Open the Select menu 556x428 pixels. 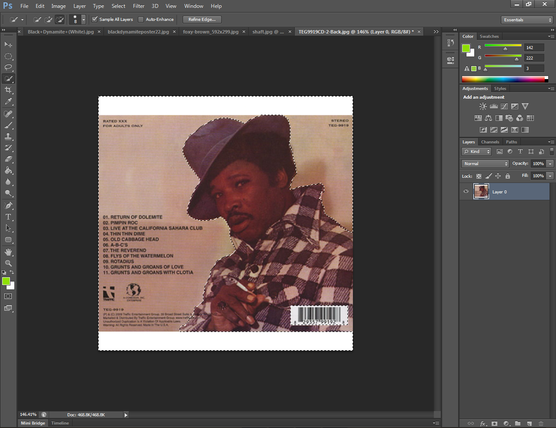[118, 6]
